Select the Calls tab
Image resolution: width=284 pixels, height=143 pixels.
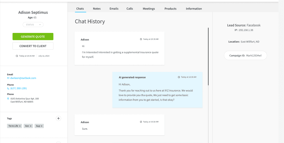(x=130, y=9)
